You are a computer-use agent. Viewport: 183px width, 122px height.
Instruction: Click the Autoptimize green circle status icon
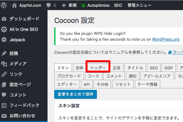[83, 6]
